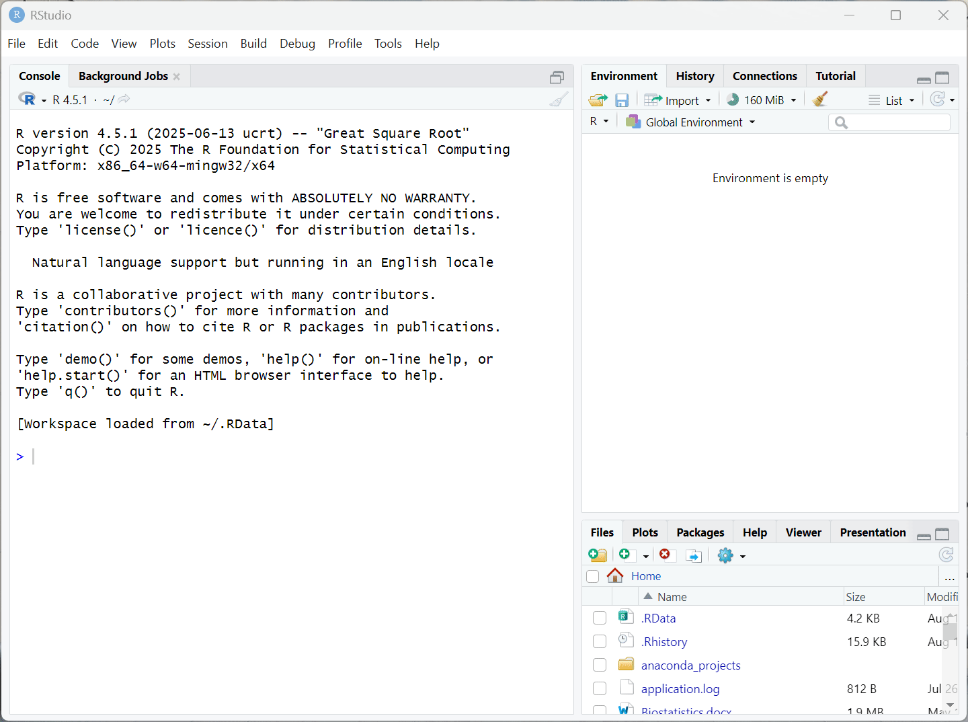Maximize the Environment pane
This screenshot has width=968, height=722.
point(942,78)
